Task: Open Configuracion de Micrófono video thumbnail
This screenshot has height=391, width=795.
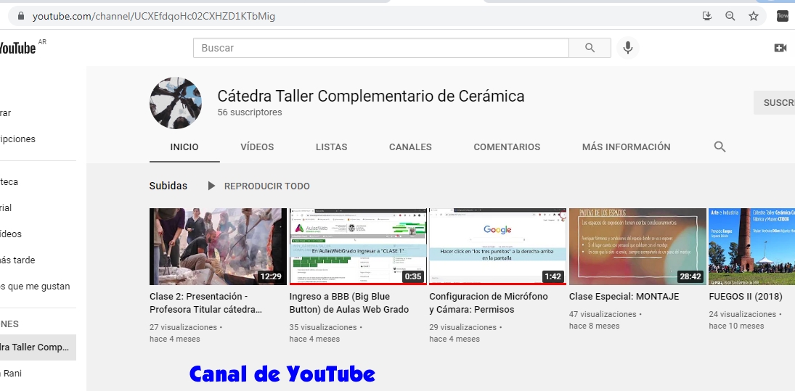Action: pos(498,247)
